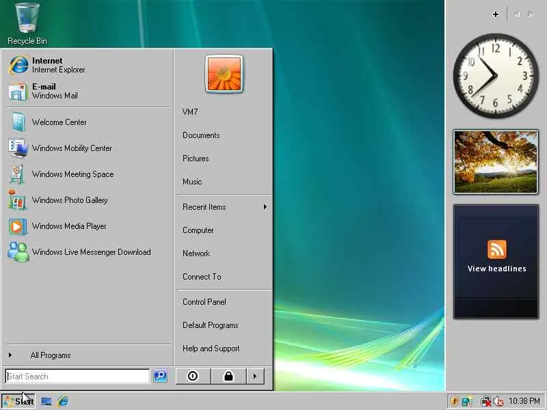547x410 pixels.
Task: Click the Start Search magnifier button
Action: [x=160, y=376]
